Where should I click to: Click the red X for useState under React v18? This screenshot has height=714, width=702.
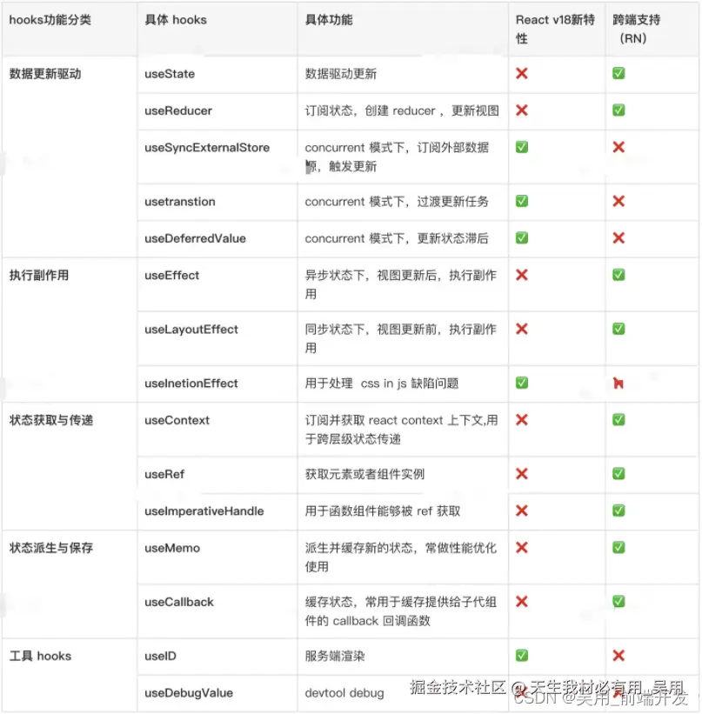(x=522, y=74)
